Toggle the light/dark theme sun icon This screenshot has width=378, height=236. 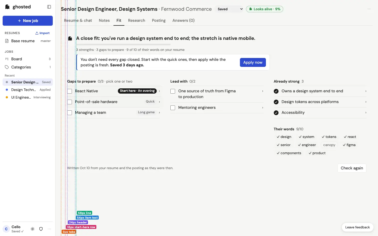(x=33, y=229)
